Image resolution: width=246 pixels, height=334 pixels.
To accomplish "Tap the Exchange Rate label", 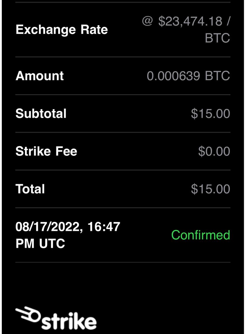I will click(x=62, y=30).
